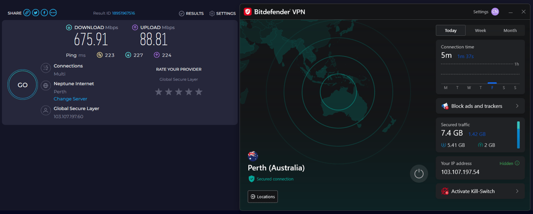Share result on Facebook icon
The height and width of the screenshot is (214, 533).
(44, 13)
